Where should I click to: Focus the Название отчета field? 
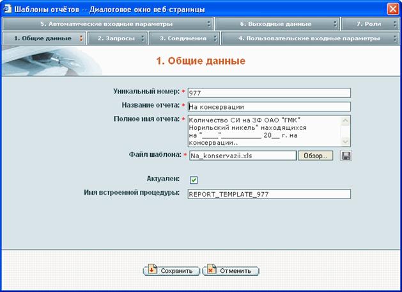pyautogui.click(x=269, y=106)
